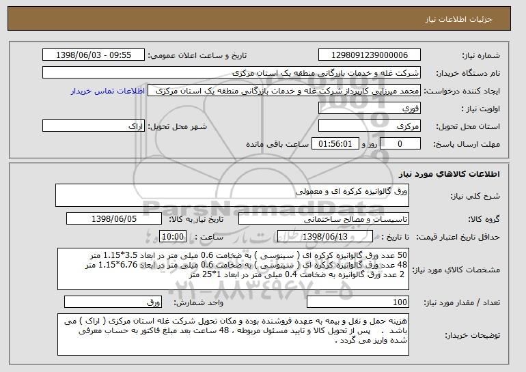
Task: Click the شهر محل تحویل label
Action: pos(178,127)
